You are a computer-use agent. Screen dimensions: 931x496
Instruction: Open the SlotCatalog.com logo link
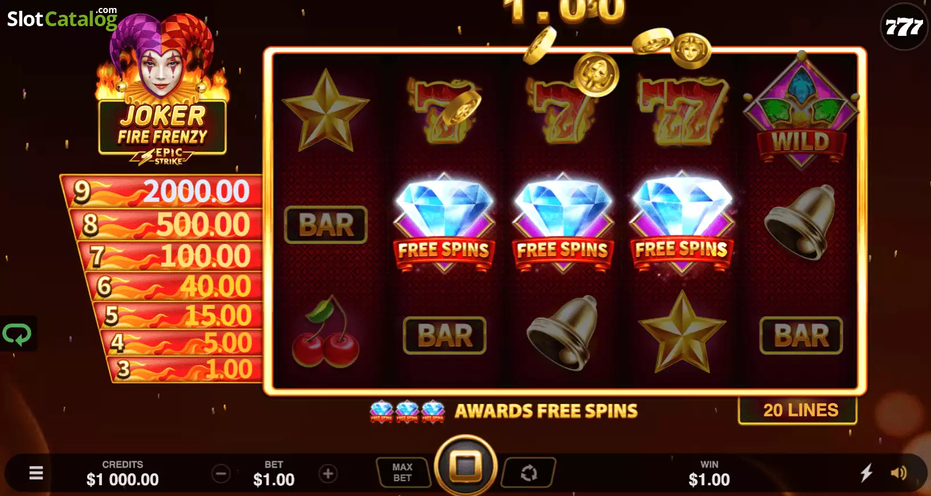coord(62,18)
